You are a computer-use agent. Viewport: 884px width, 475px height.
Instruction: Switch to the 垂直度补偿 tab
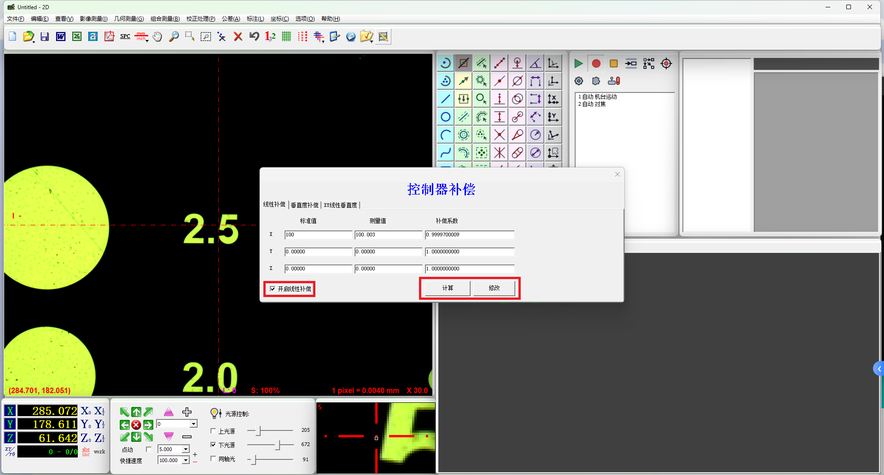tap(304, 205)
